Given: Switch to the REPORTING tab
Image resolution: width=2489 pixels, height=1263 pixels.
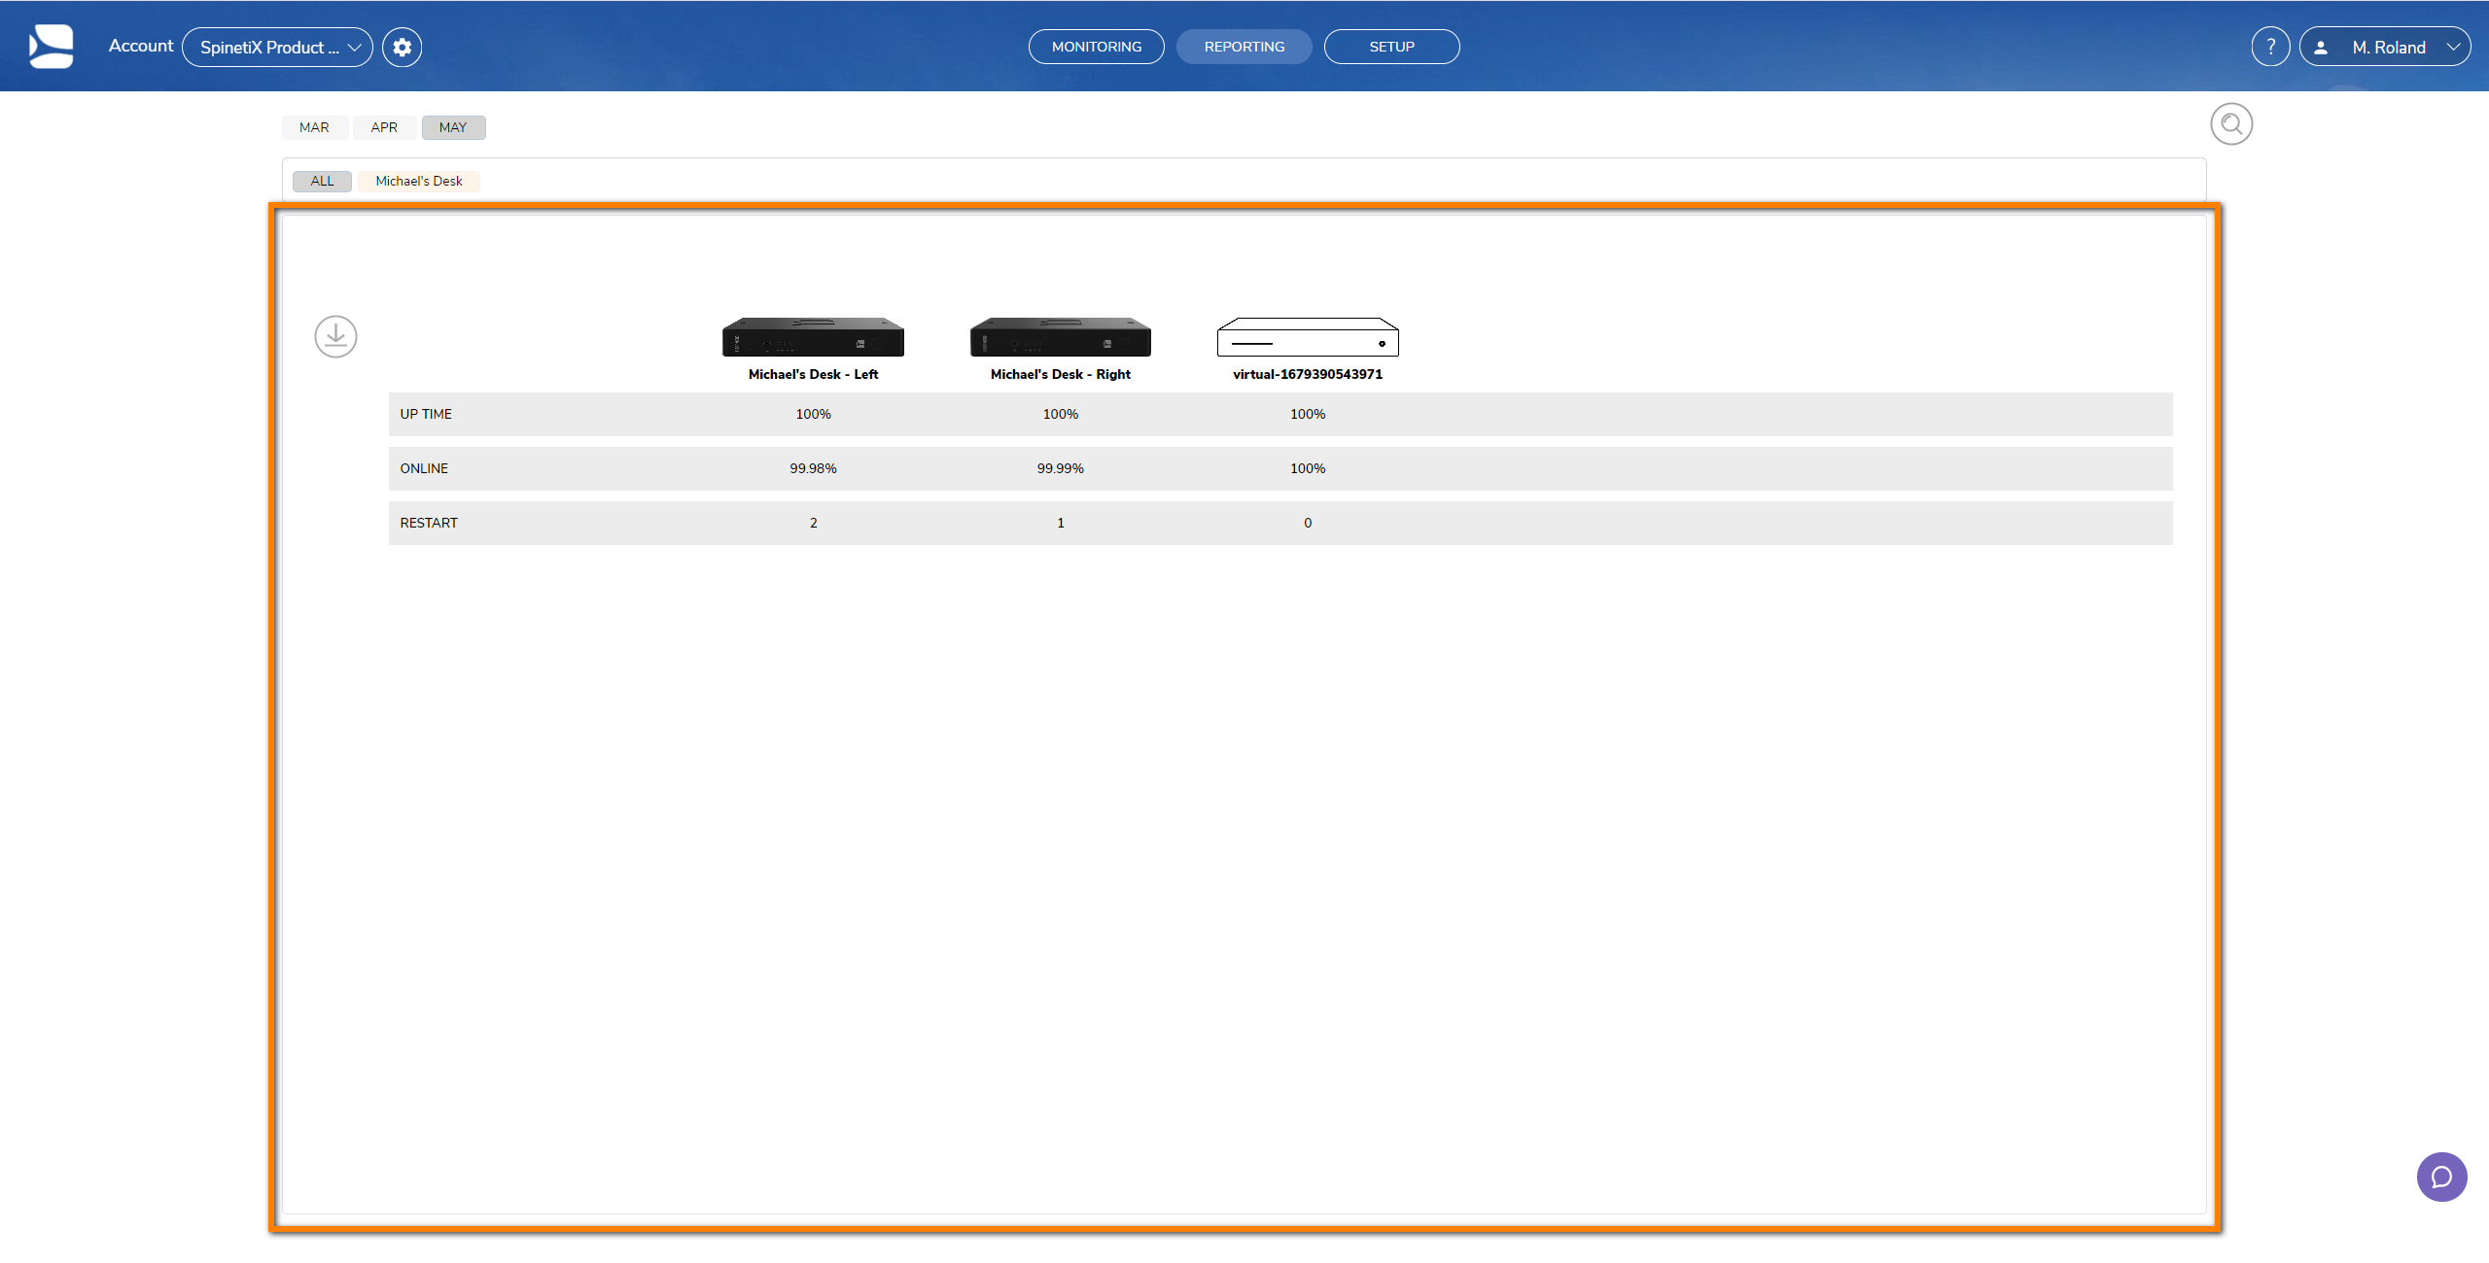Looking at the screenshot, I should [x=1244, y=47].
